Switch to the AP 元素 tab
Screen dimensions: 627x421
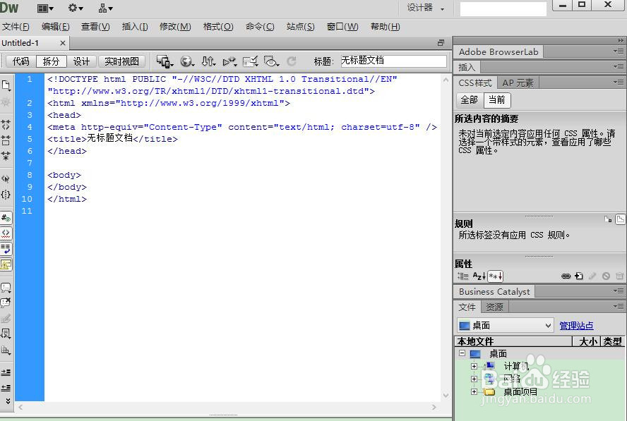(x=518, y=83)
